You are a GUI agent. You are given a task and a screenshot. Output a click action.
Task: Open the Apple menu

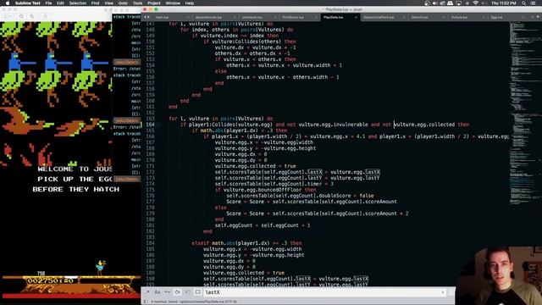(x=8, y=3)
